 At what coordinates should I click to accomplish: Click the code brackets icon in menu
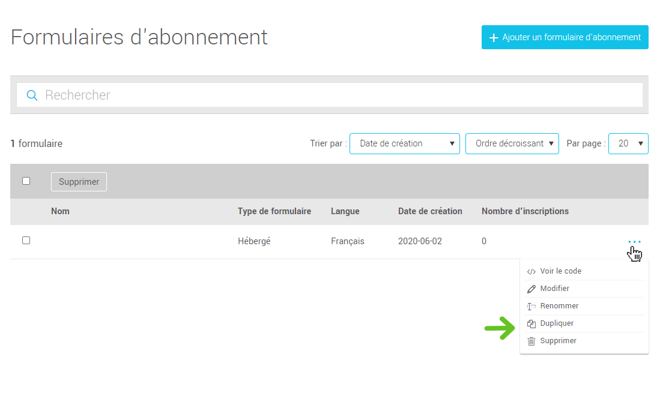[531, 272]
